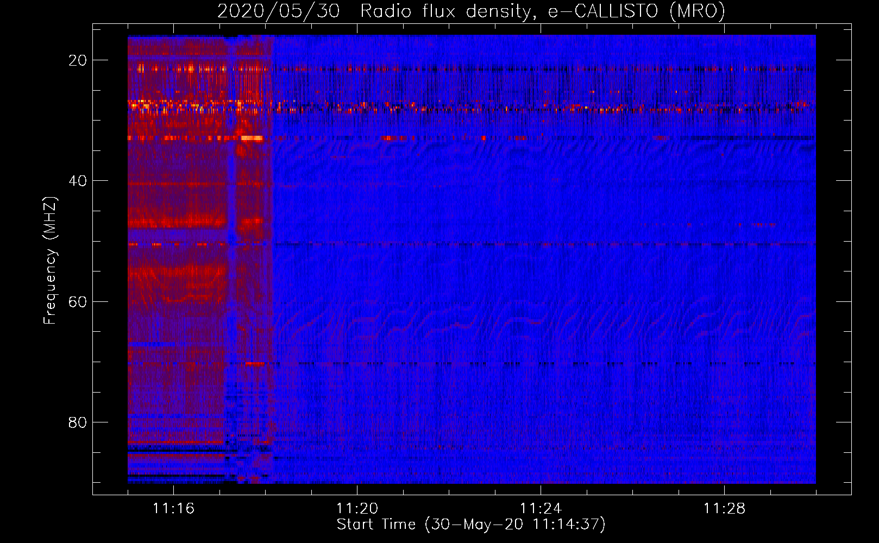
Task: Click the 'Start Time (30-May-20 11:14:37)' x-axis label
Action: pos(471,525)
